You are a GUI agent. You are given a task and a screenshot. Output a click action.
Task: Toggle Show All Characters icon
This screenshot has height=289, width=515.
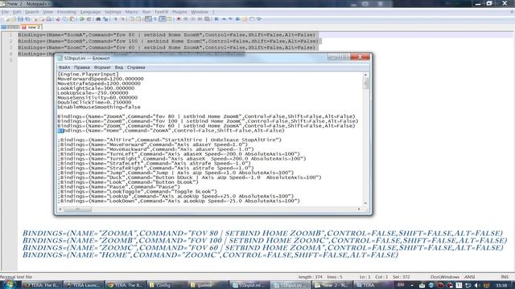[x=155, y=19]
